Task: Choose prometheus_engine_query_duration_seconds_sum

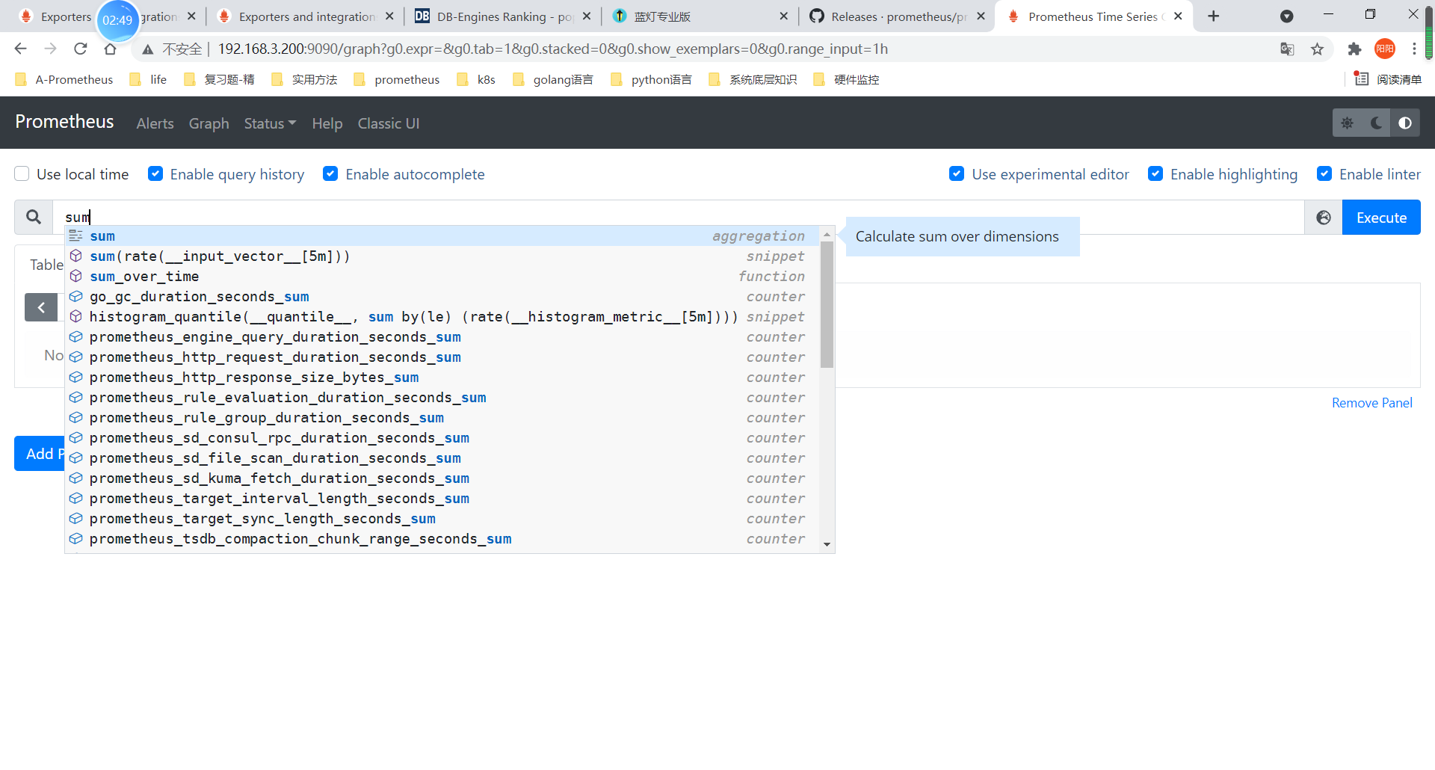Action: tap(442, 337)
